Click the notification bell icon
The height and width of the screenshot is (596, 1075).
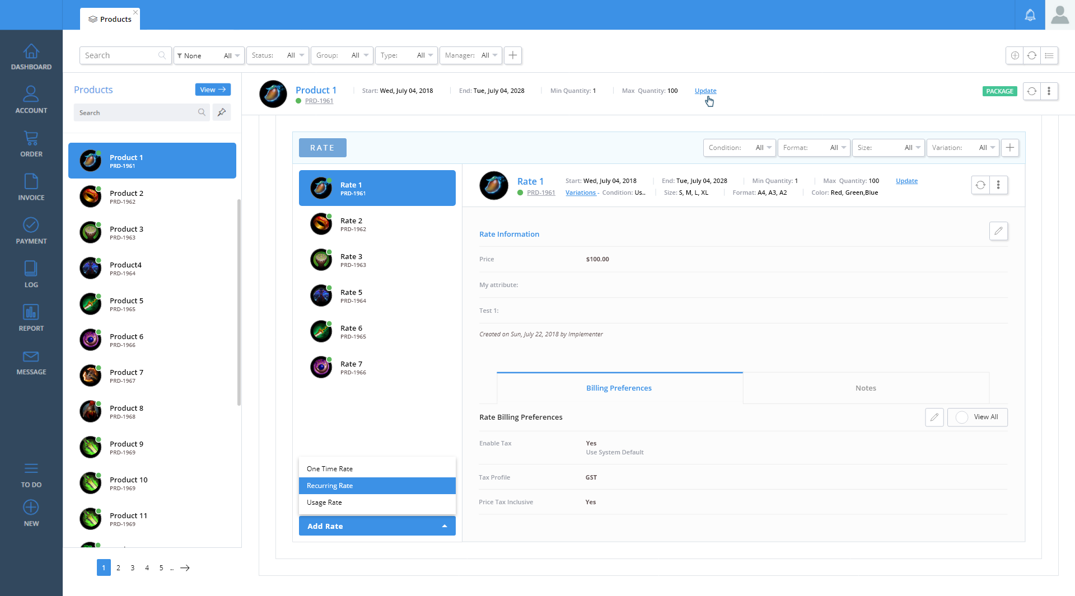pos(1030,15)
